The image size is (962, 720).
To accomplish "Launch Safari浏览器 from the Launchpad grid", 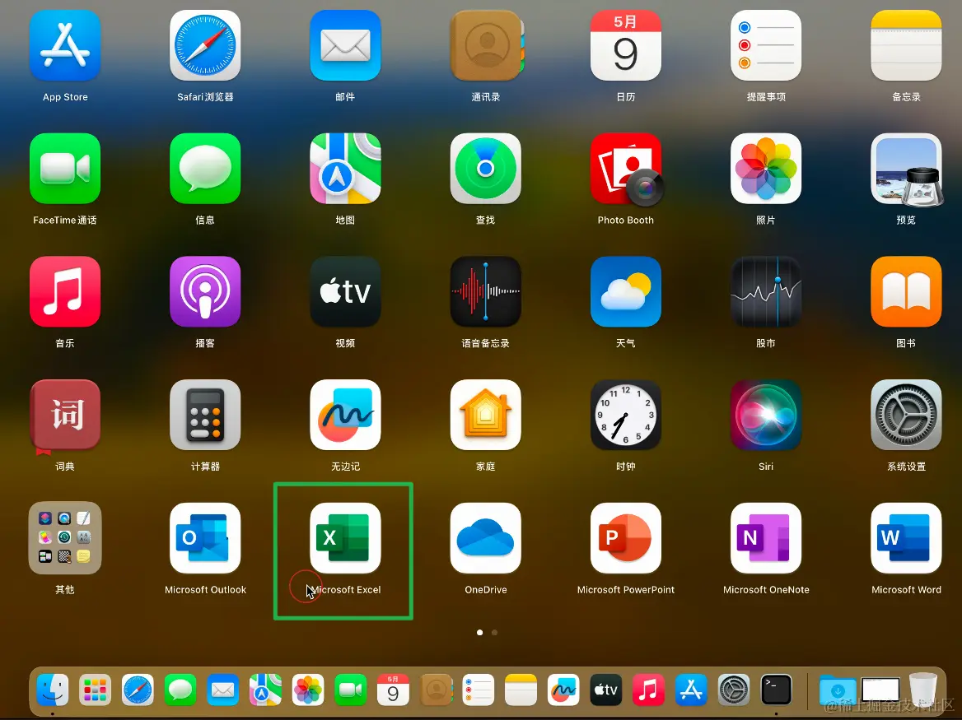I will 205,45.
